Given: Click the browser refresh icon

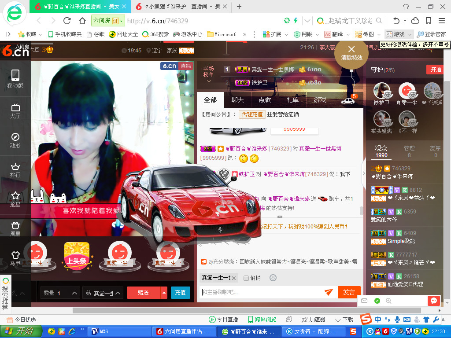Looking at the screenshot, I should (x=67, y=21).
